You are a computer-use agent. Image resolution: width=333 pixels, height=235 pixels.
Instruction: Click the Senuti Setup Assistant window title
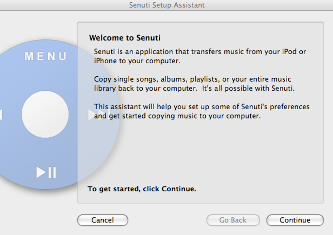167,5
